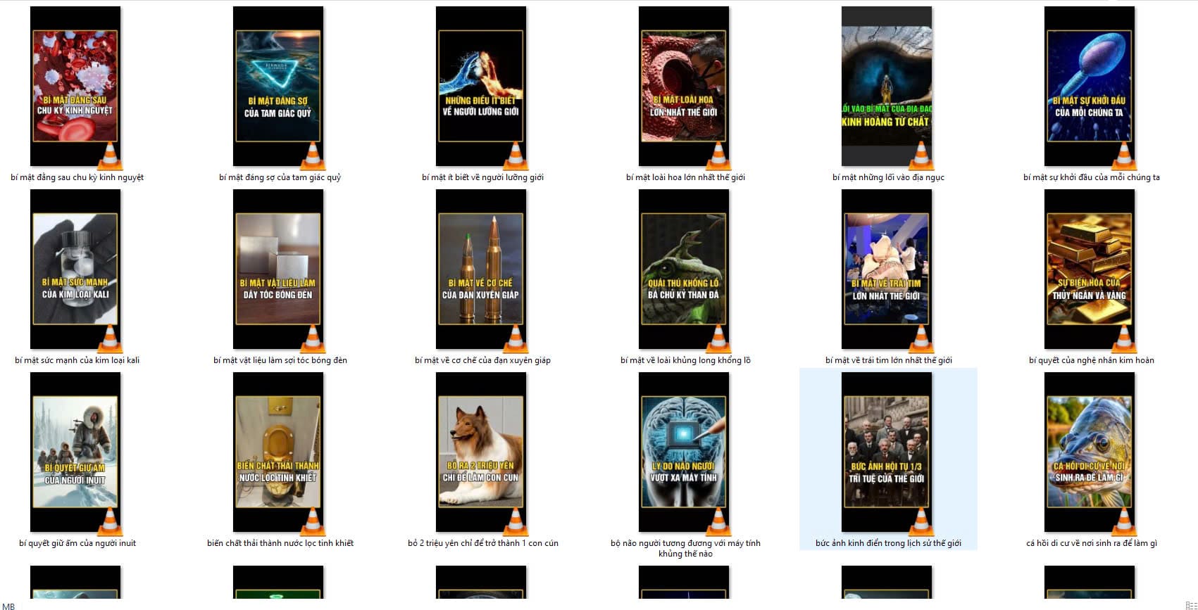Click label 'bí mật loài hoa lớn nhất thế giới'

[x=685, y=177]
